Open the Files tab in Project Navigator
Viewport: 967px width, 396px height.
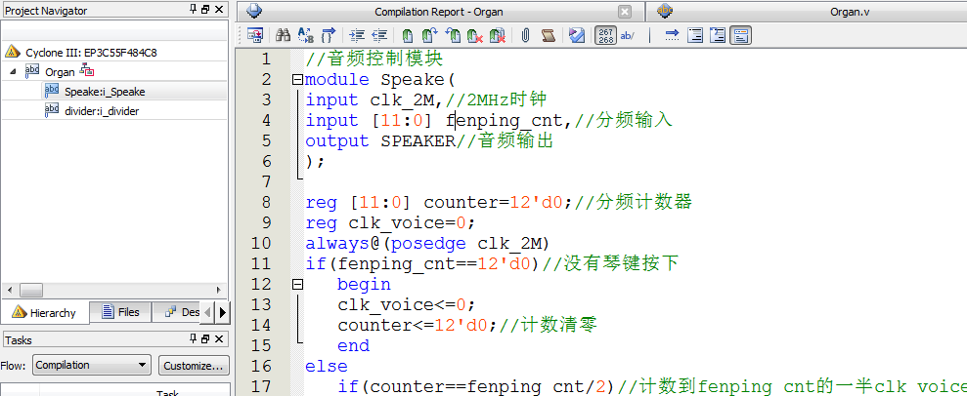121,312
